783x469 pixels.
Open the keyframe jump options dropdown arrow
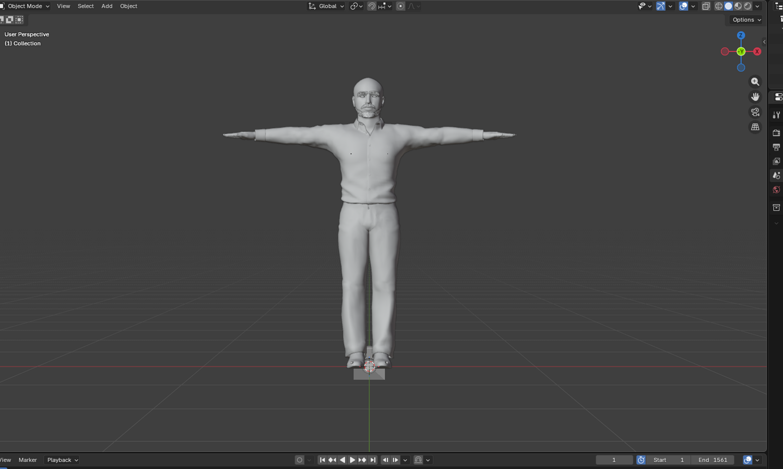(405, 460)
